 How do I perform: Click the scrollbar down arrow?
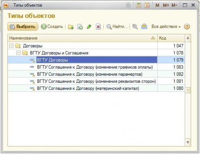(188, 142)
